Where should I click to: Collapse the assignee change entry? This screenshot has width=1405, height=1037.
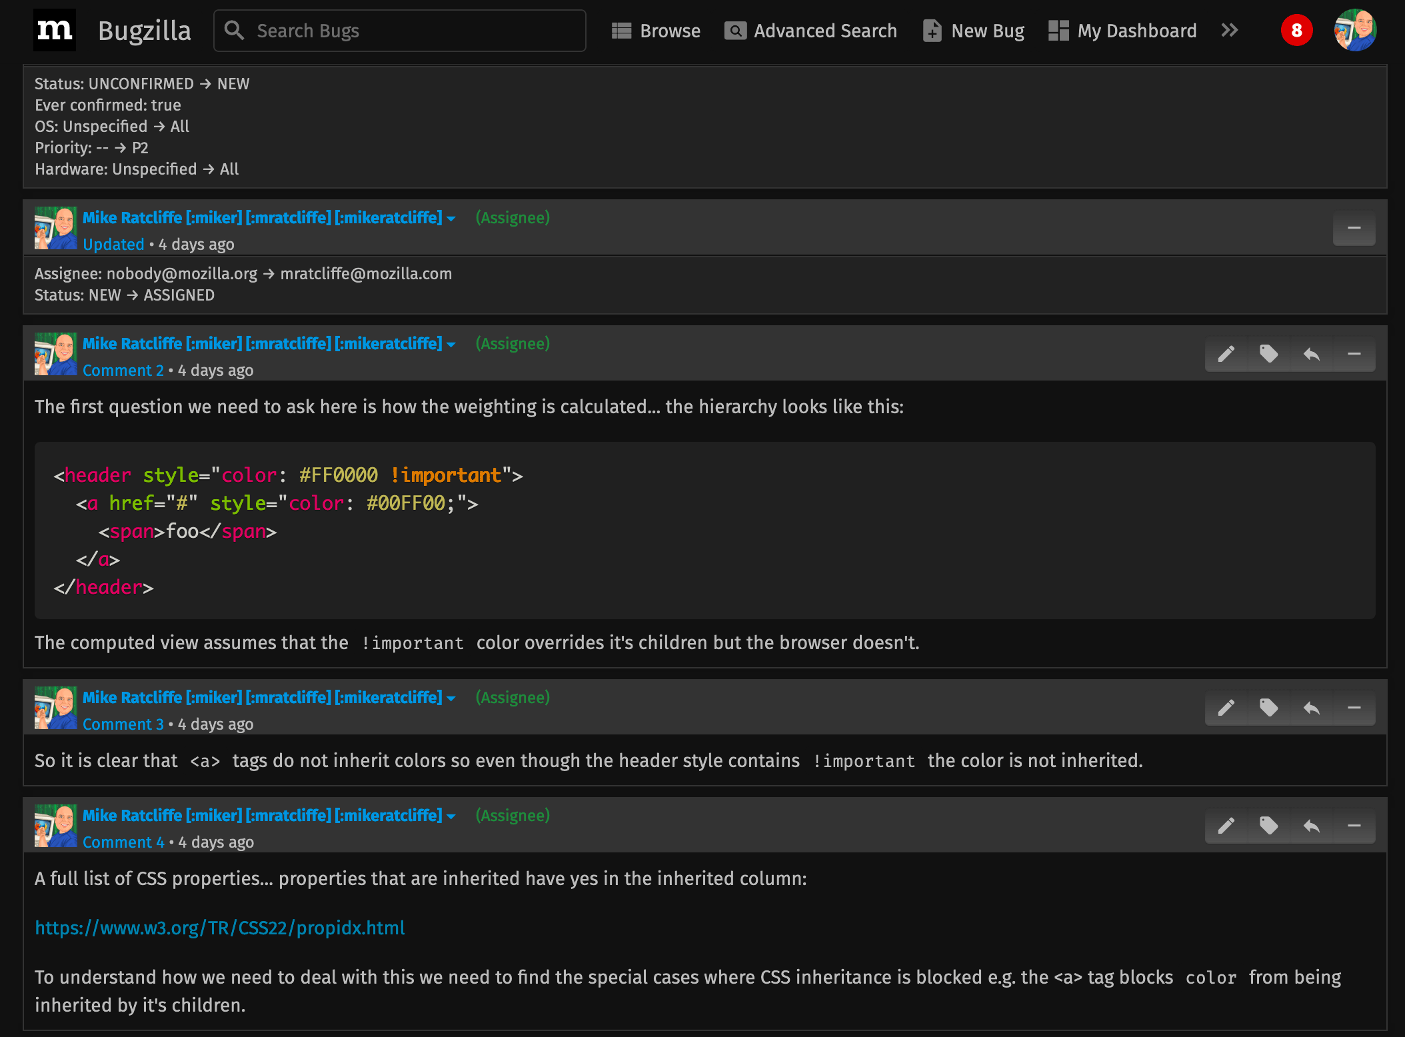[x=1354, y=228]
